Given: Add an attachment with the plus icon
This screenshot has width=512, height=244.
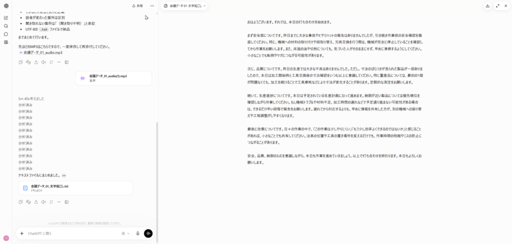Looking at the screenshot, I should [x=22, y=233].
